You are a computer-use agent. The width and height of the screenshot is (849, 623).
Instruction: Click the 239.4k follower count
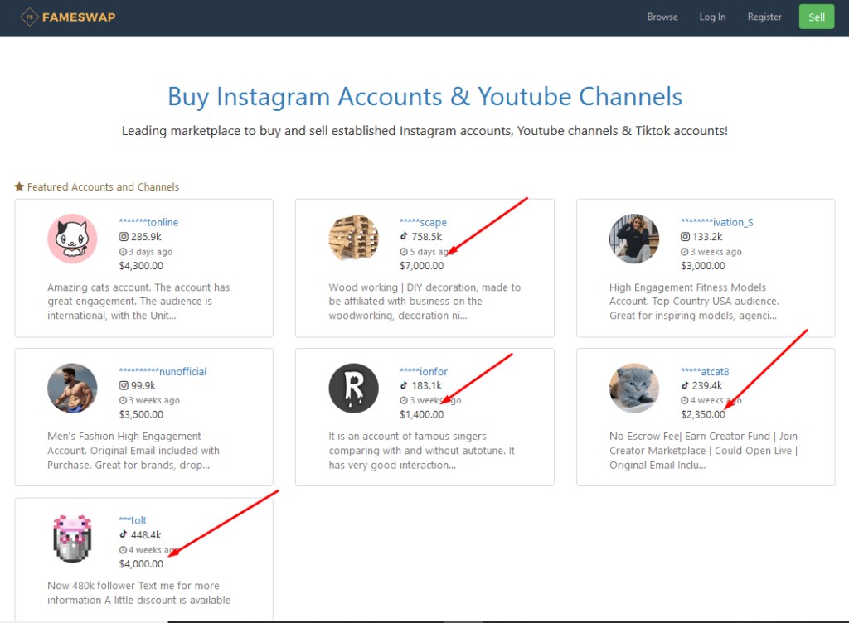(707, 385)
